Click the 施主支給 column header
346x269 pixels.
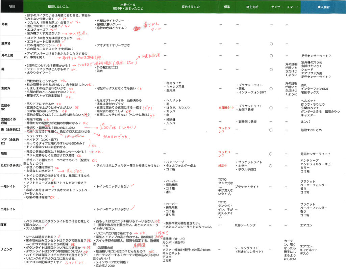pyautogui.click(x=249, y=6)
